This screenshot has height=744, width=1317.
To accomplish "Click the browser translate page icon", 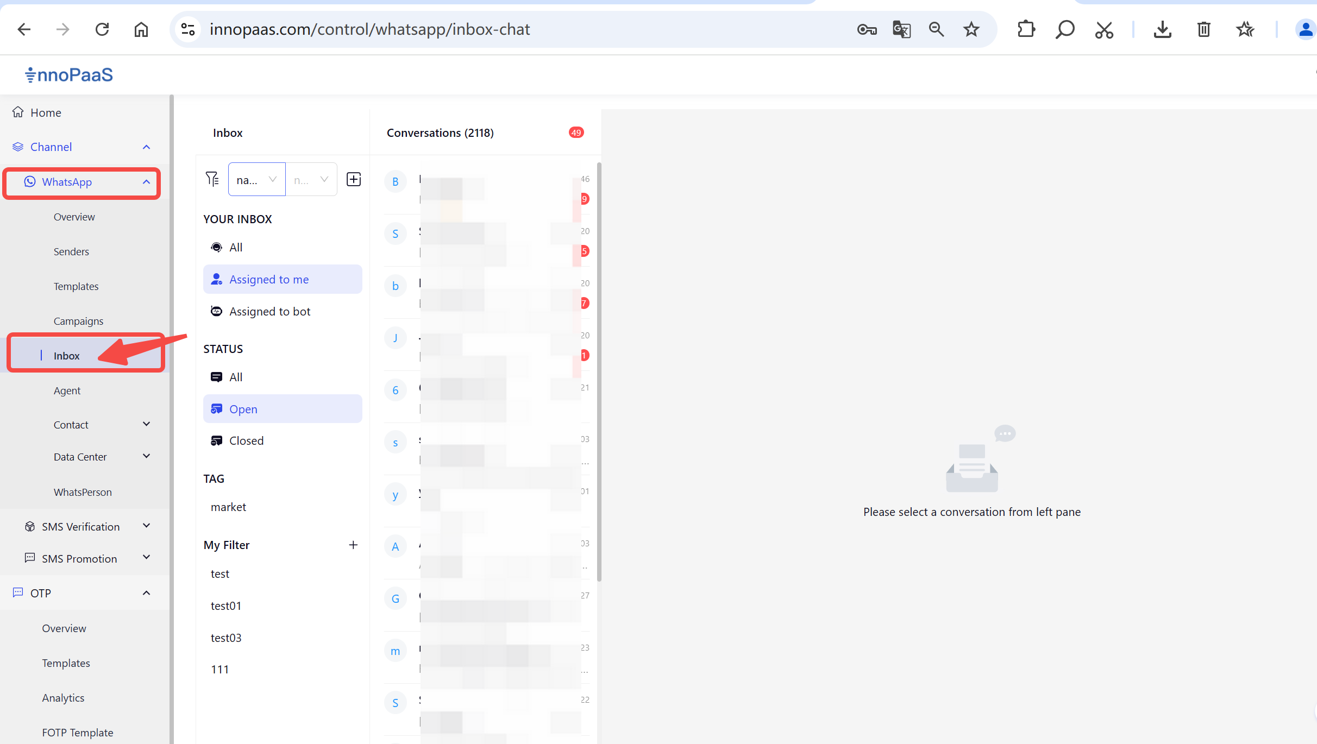I will 901,29.
